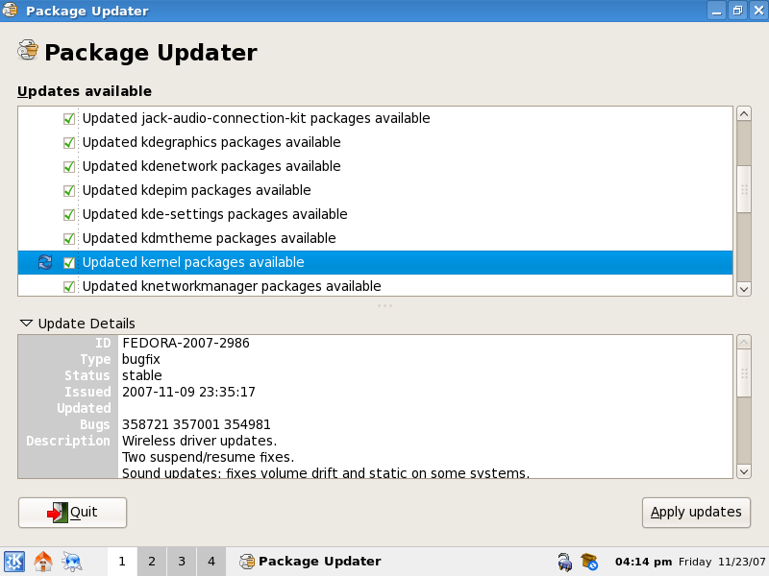The image size is (769, 576).
Task: Click the issued date 2007-11-09 23:35:17
Action: (188, 392)
